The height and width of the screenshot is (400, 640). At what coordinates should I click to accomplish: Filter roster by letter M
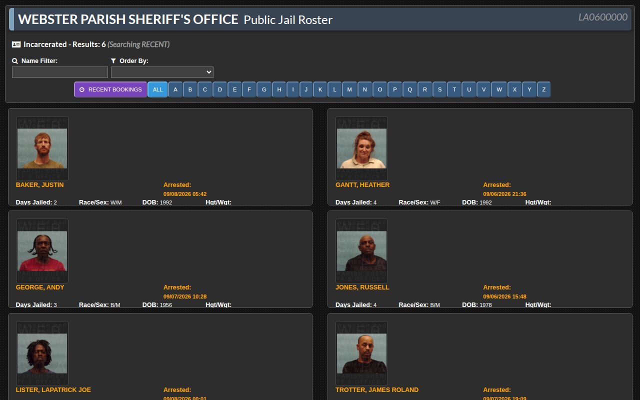(349, 89)
